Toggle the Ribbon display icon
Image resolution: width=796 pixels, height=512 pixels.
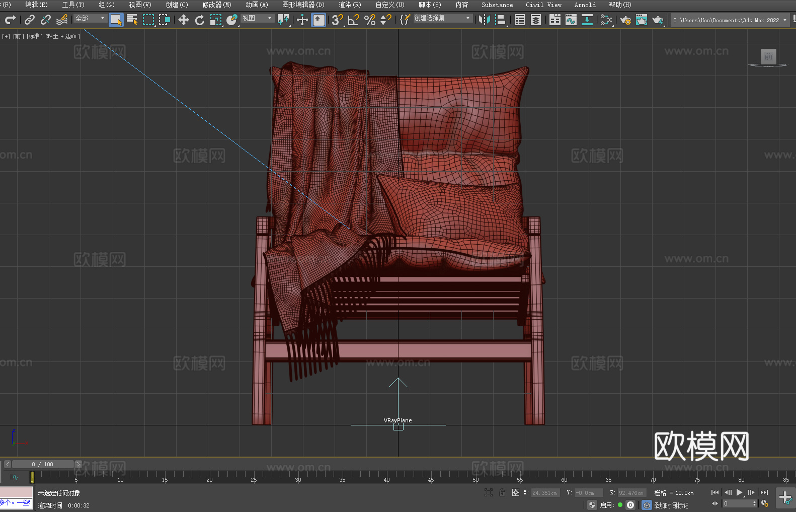(x=555, y=20)
